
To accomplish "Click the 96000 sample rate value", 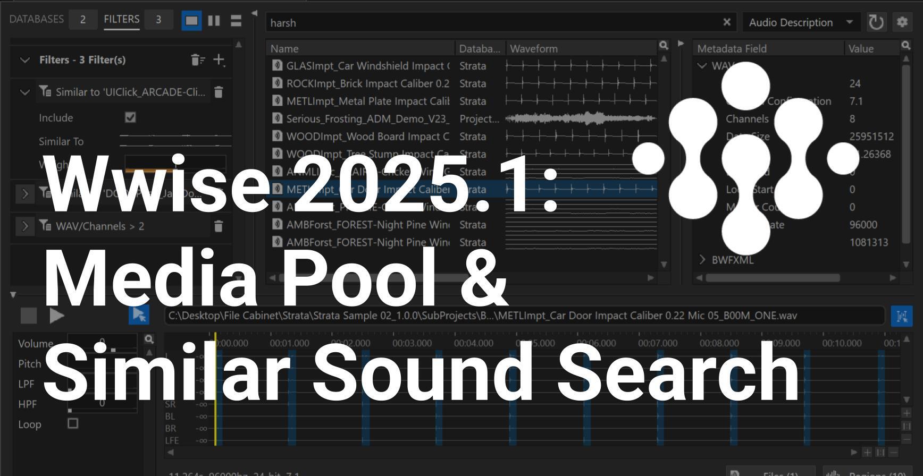I will point(863,225).
